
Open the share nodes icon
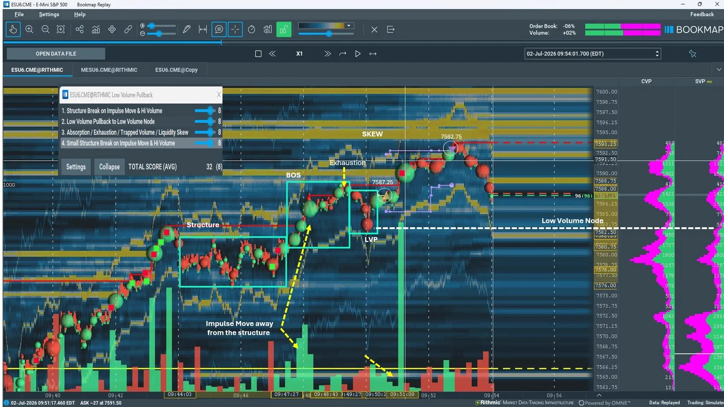click(80, 29)
